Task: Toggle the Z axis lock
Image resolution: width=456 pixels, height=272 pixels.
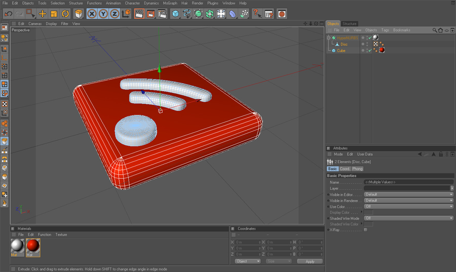Action: [x=115, y=14]
